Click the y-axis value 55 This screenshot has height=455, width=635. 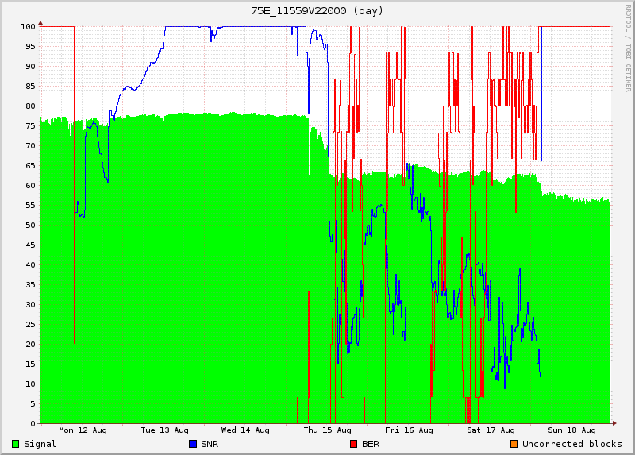tap(30, 206)
